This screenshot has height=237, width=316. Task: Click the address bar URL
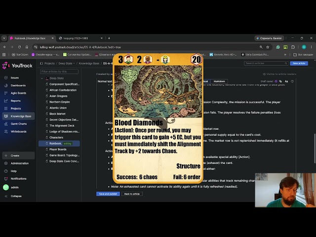click(x=80, y=47)
